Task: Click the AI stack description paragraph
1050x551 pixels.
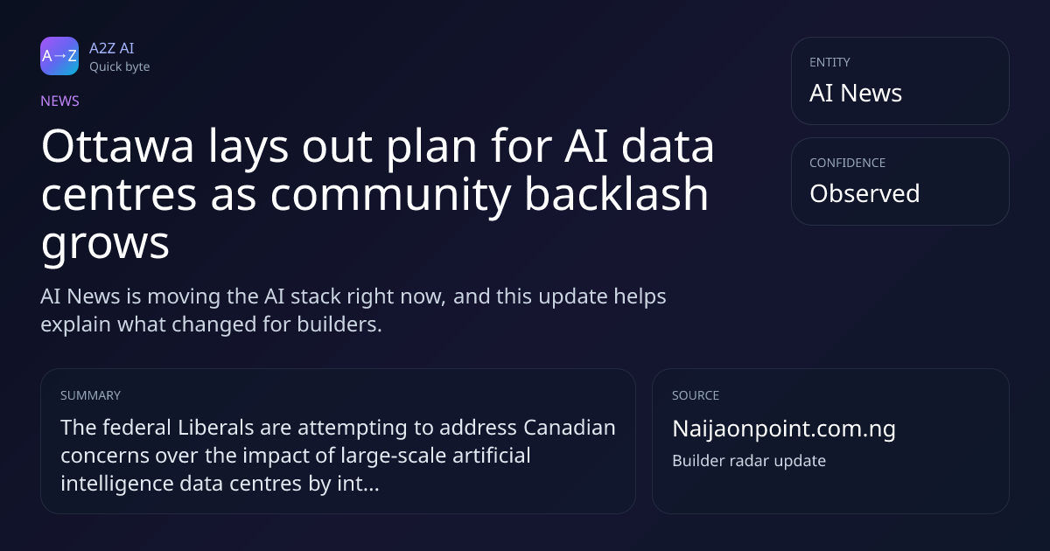Action: (x=353, y=310)
